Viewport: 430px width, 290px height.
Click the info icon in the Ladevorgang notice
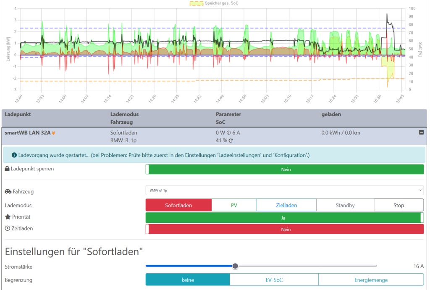coord(14,155)
